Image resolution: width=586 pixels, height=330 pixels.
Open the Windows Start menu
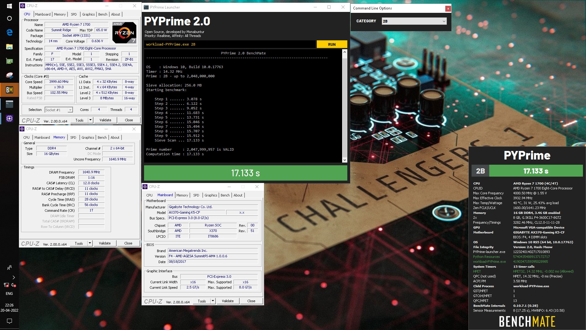(9, 6)
